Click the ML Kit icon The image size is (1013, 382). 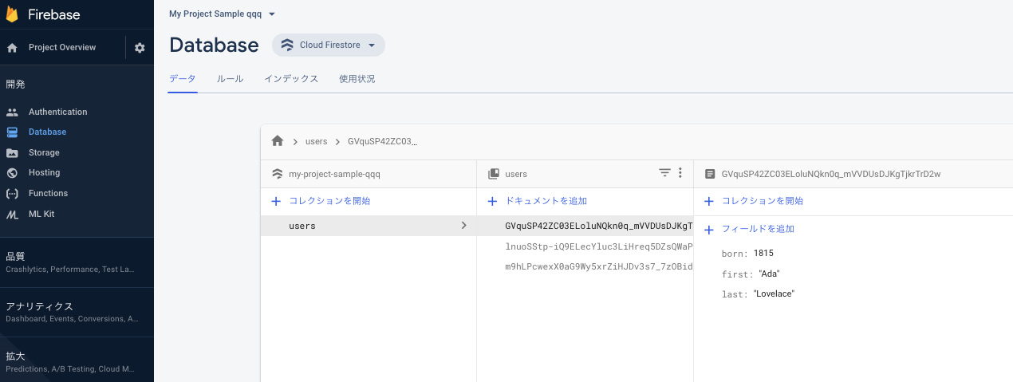tap(12, 215)
